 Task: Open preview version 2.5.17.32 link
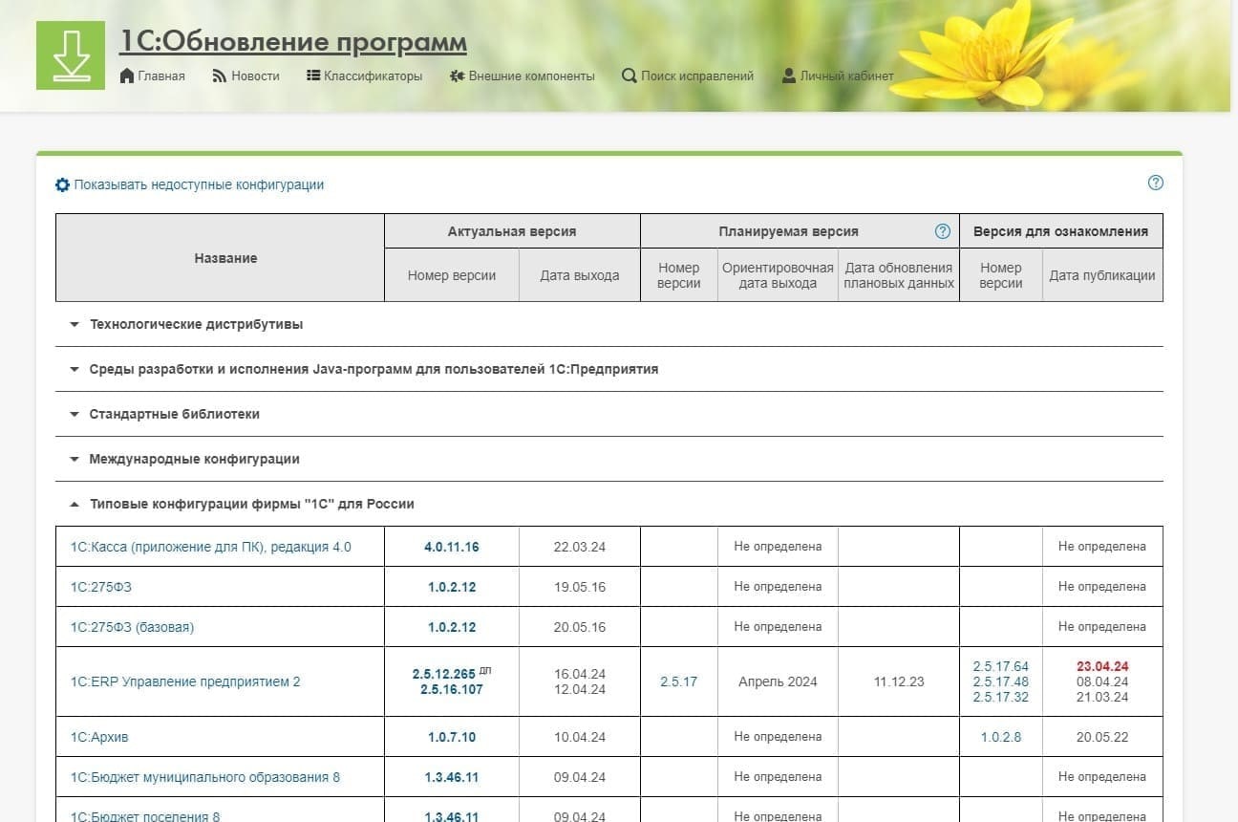1001,697
